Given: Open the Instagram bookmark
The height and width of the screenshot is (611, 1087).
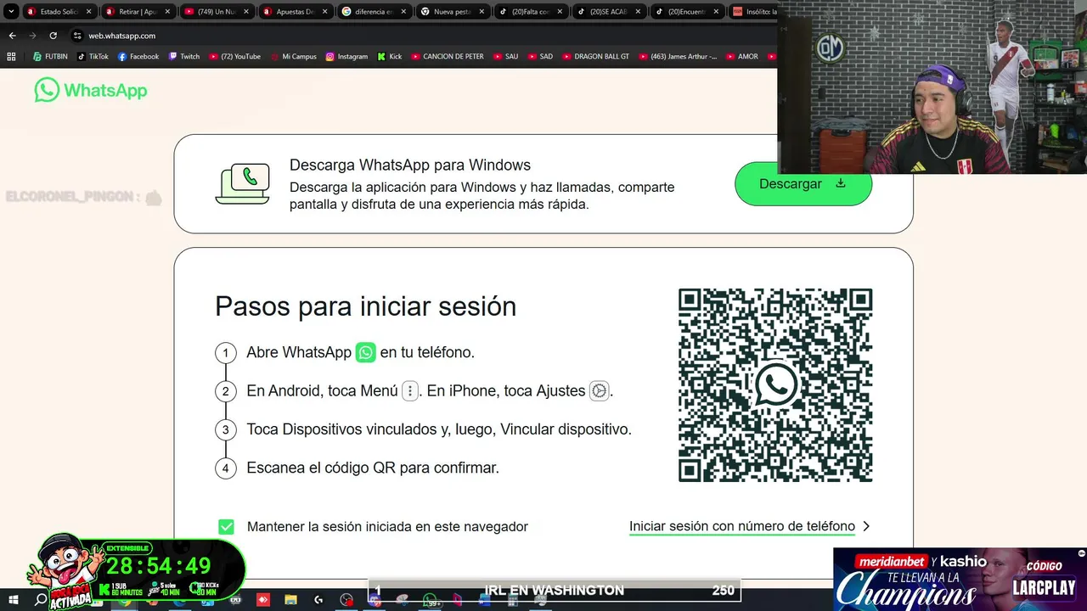Looking at the screenshot, I should tap(346, 57).
